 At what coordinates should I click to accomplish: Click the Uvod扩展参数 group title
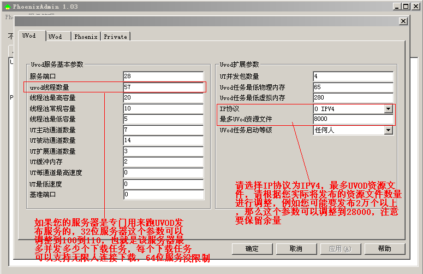tap(239, 65)
